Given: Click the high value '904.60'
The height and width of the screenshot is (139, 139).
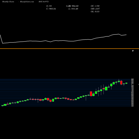Looking at the screenshot, I should point(75,6).
